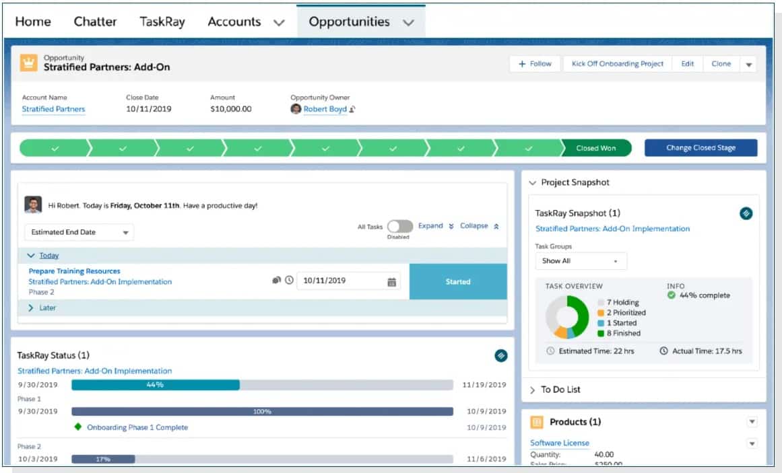Open Onboarding Phase 1 Complete milestone link

tap(137, 427)
